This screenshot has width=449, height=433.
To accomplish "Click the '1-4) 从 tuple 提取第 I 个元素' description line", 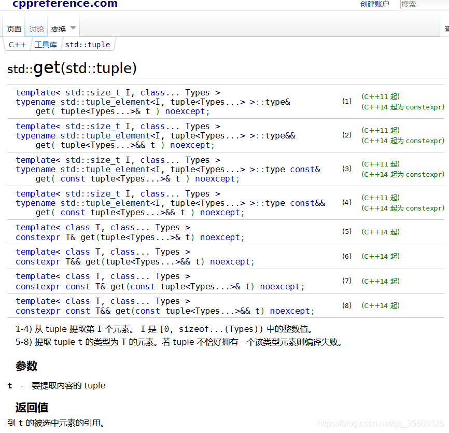I will coord(164,329).
